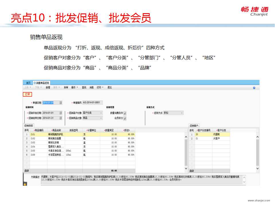Switch to the 首页 tab
This screenshot has width=275, height=206.
(28, 83)
